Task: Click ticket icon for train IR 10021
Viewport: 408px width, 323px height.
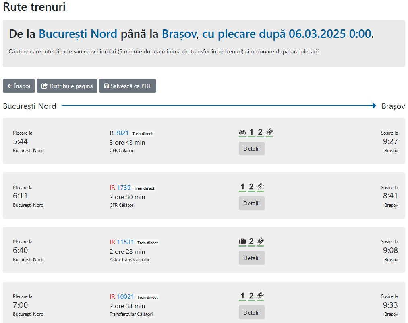Action: tap(260, 296)
